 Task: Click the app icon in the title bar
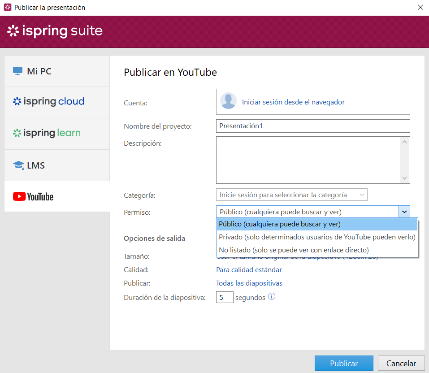pyautogui.click(x=7, y=7)
